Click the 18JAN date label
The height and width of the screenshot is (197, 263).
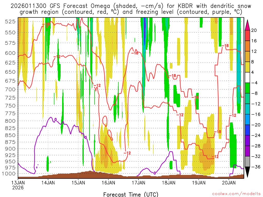[x=168, y=182]
